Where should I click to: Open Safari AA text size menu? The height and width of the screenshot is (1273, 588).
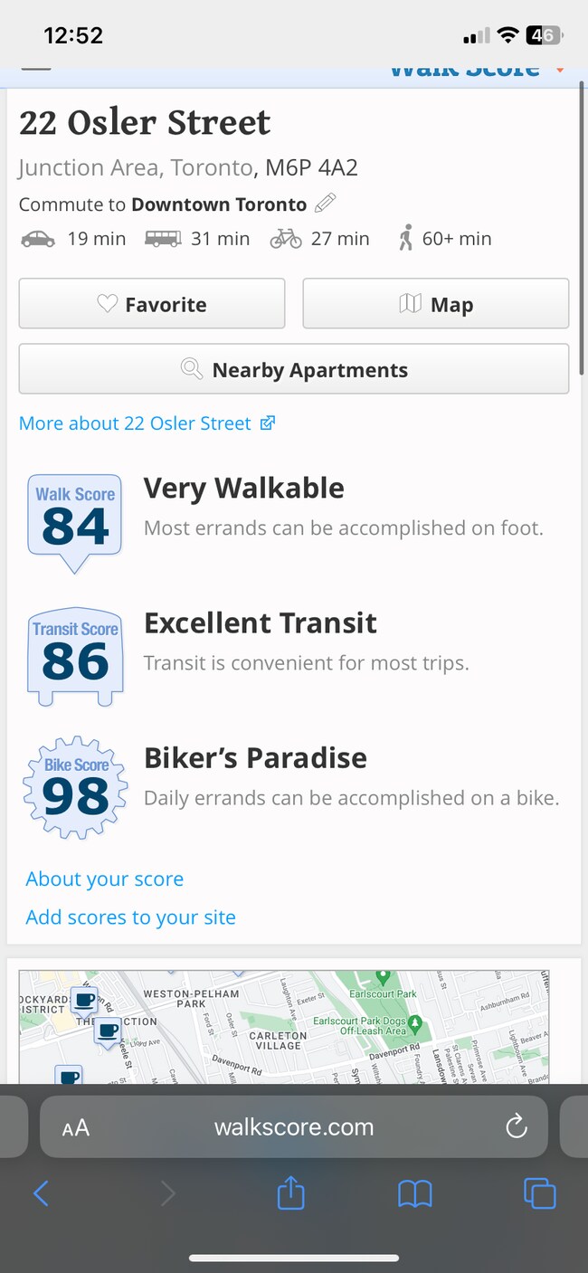[x=76, y=1127]
